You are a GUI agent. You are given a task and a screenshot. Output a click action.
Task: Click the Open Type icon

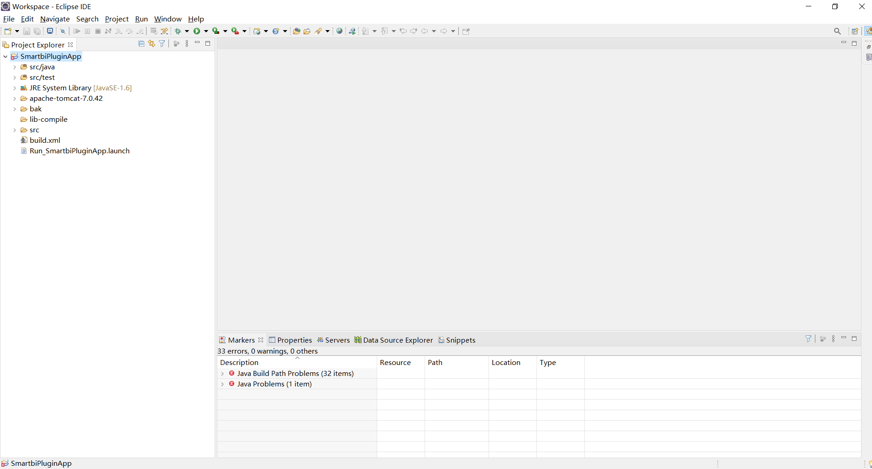click(296, 31)
